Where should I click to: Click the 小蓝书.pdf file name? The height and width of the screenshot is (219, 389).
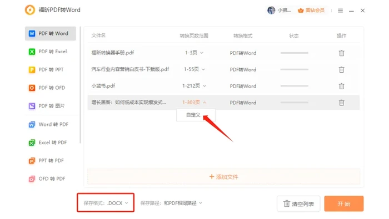pos(103,86)
